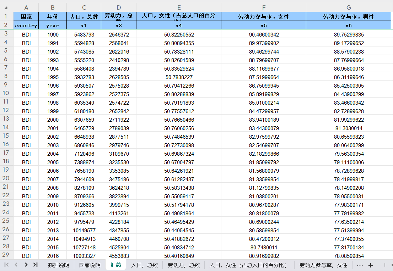Click labor force cell 2568641
This screenshot has height=271, width=393.
coord(119,43)
